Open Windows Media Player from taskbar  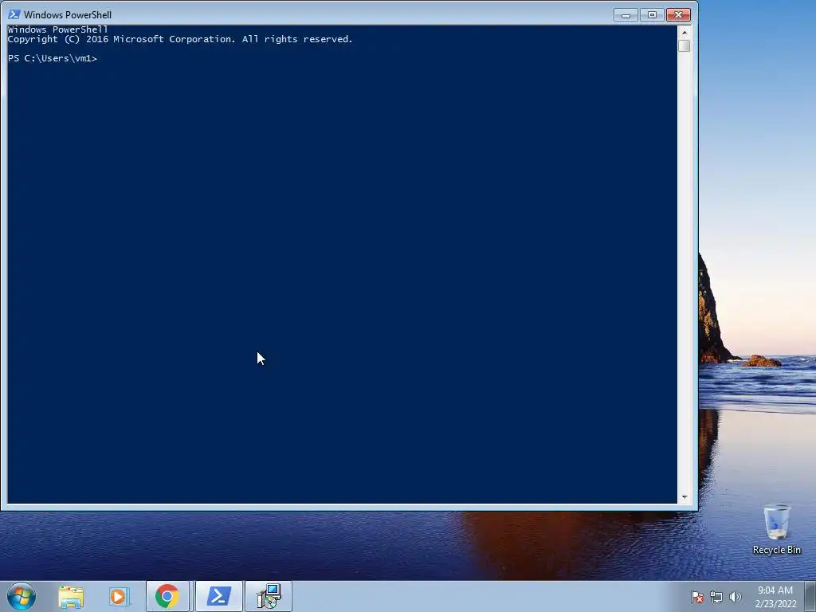[119, 596]
